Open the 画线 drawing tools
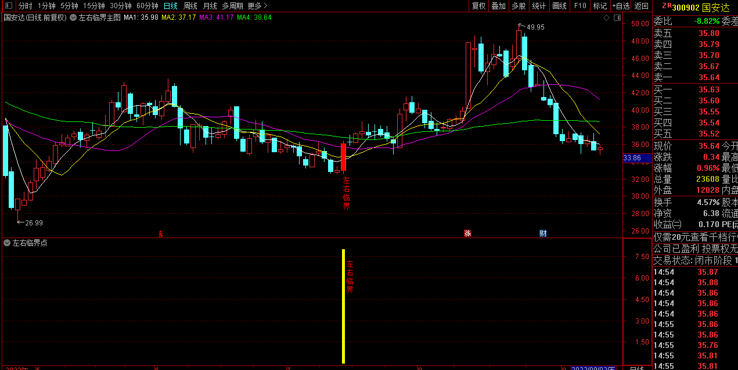Image resolution: width=738 pixels, height=370 pixels. [x=559, y=6]
